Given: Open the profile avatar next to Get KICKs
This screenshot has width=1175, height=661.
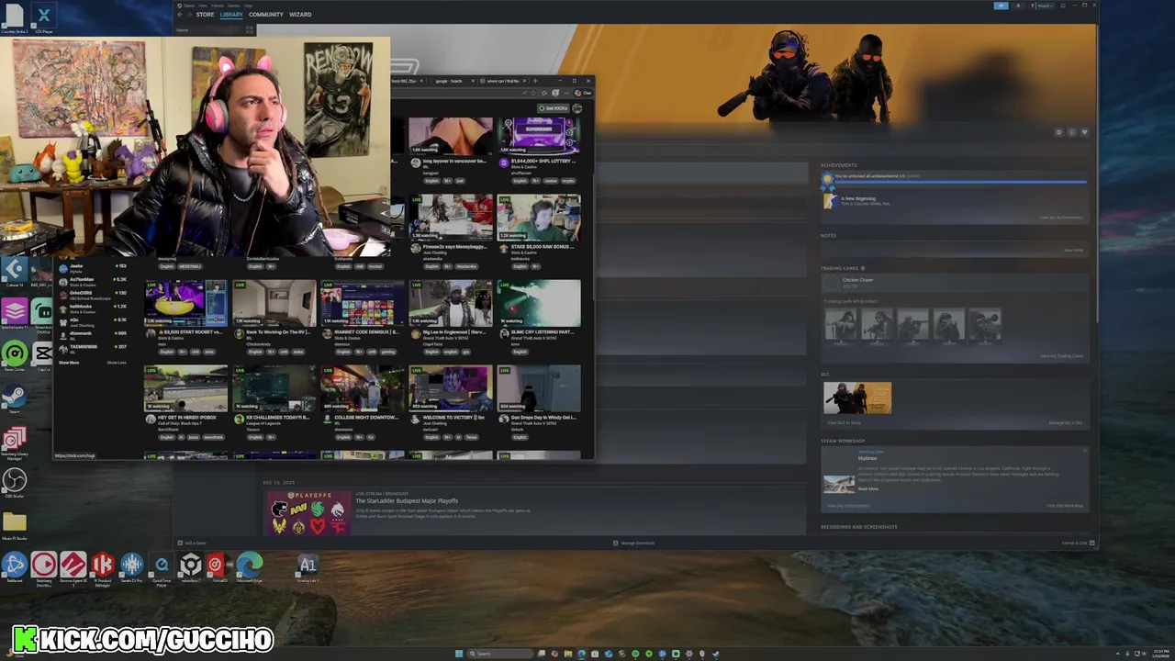Looking at the screenshot, I should point(577,108).
